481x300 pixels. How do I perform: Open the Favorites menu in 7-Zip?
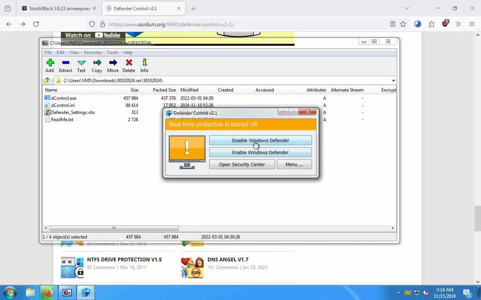click(x=93, y=52)
